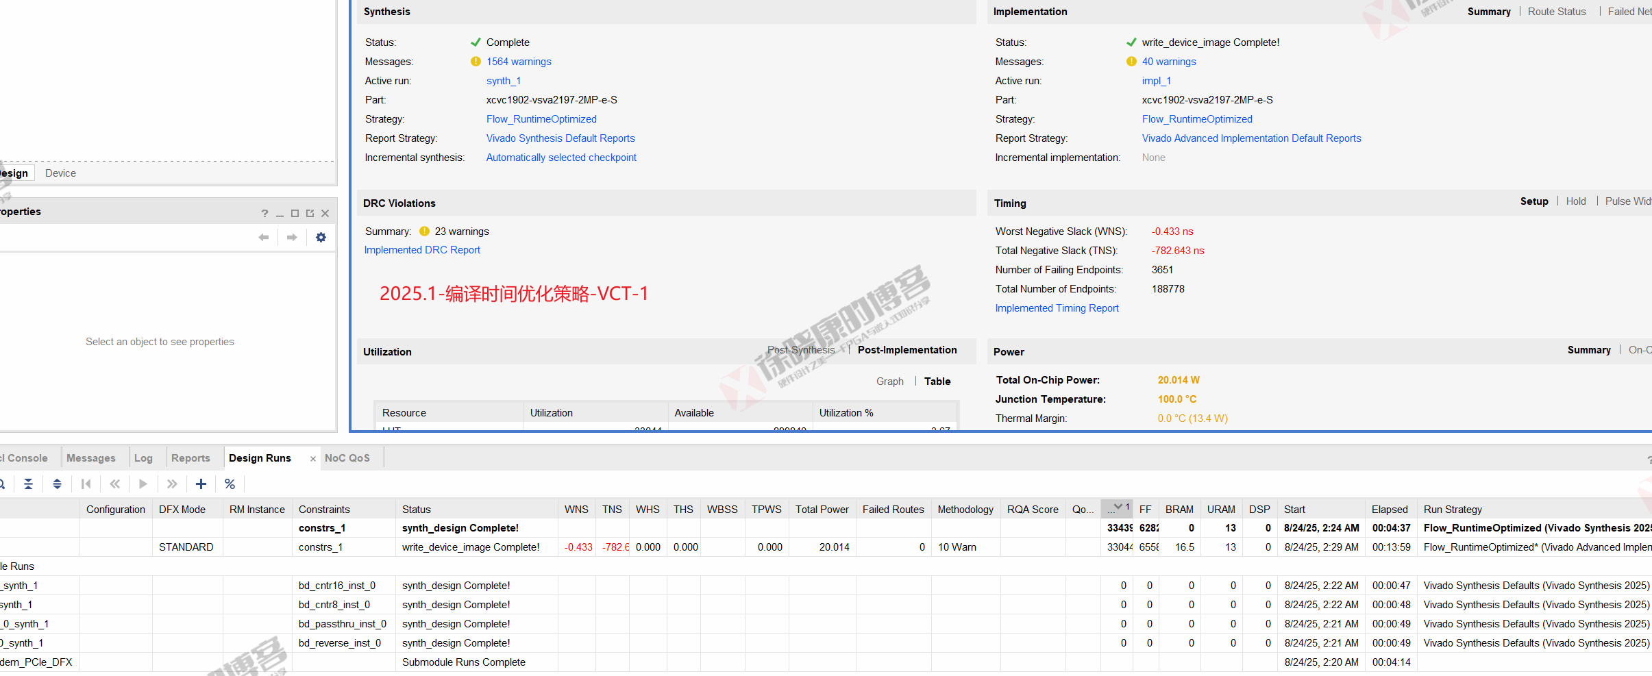The image size is (1652, 676).
Task: Open the Implemented Timing Report
Action: point(1057,308)
